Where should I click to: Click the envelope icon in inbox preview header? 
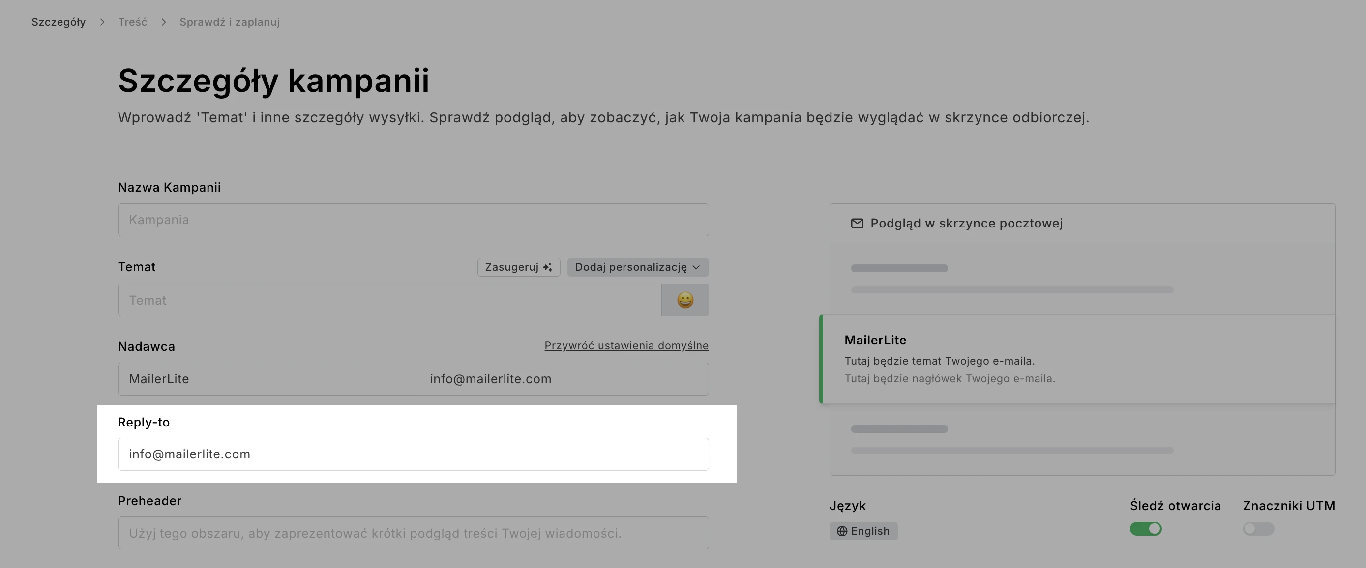tap(857, 223)
